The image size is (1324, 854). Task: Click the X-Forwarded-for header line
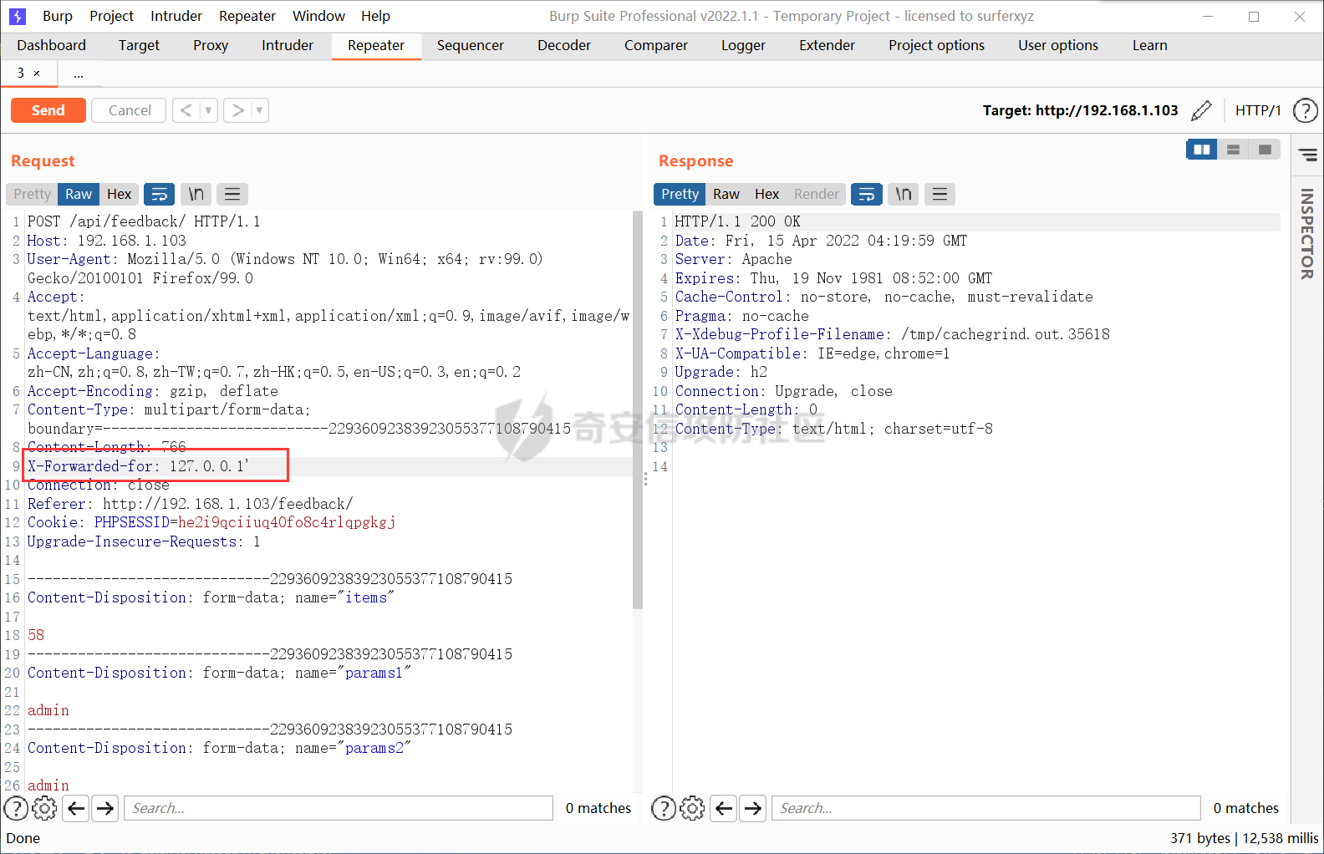(x=138, y=466)
